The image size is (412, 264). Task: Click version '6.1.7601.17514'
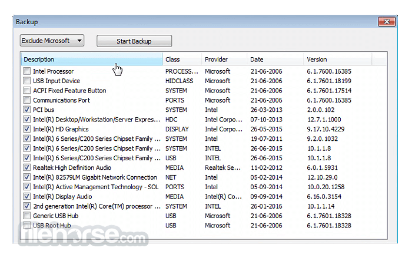[x=329, y=90]
